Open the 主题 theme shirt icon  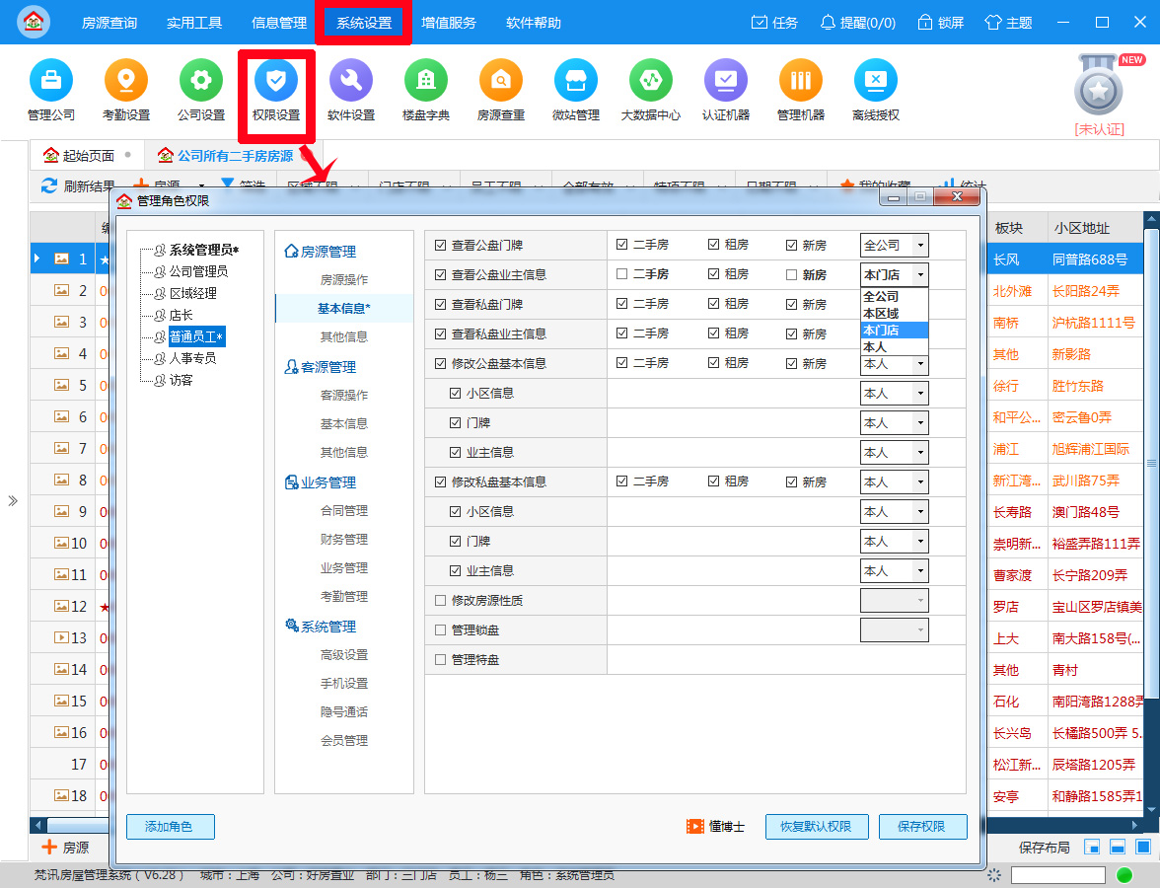tap(992, 22)
